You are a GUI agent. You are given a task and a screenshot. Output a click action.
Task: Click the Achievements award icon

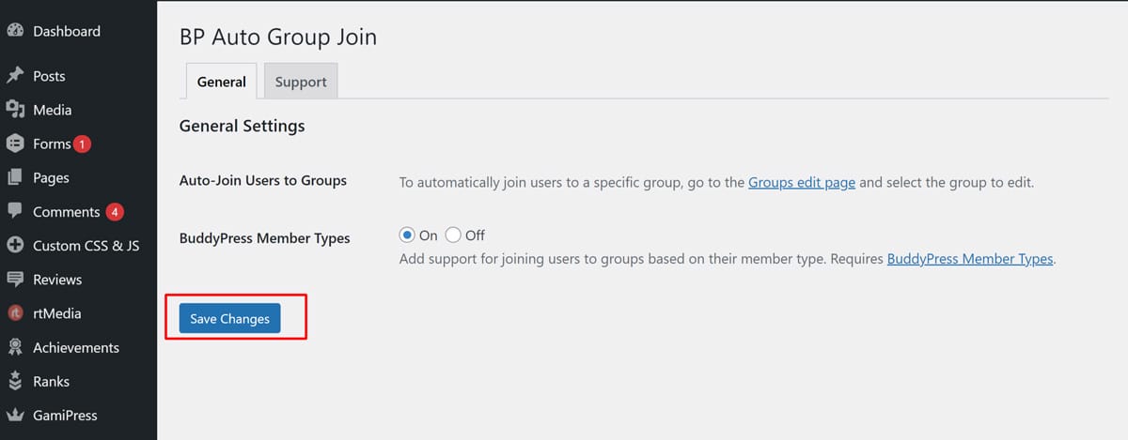(15, 347)
